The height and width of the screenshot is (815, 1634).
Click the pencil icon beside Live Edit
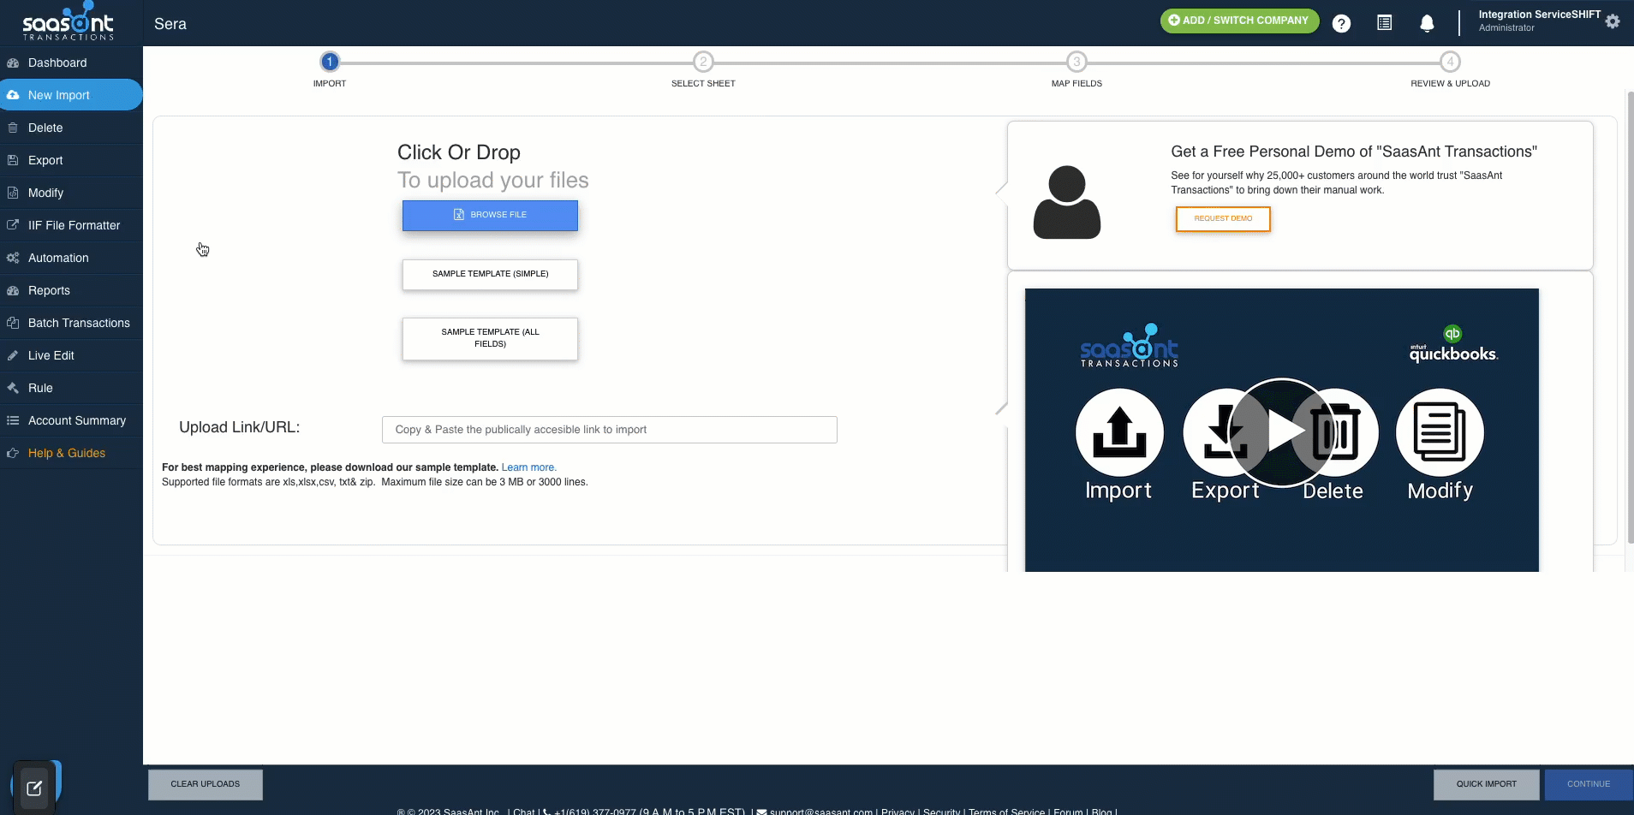click(x=13, y=355)
